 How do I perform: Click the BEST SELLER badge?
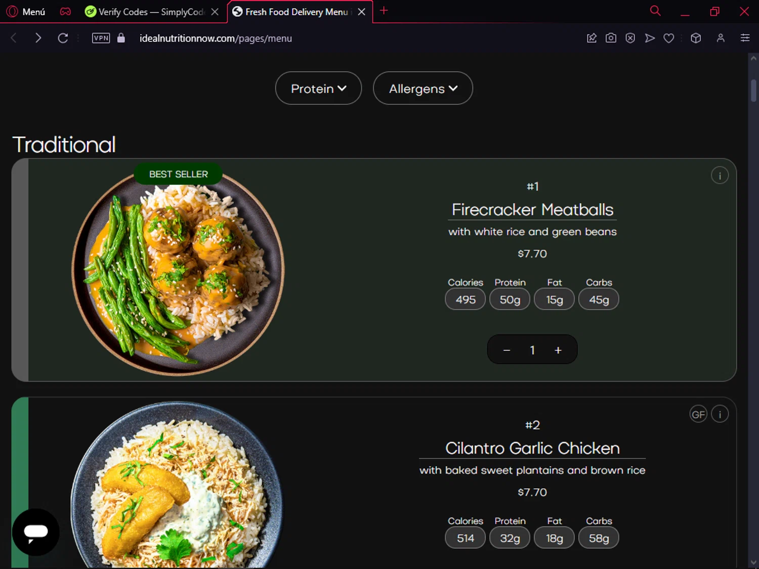tap(178, 174)
